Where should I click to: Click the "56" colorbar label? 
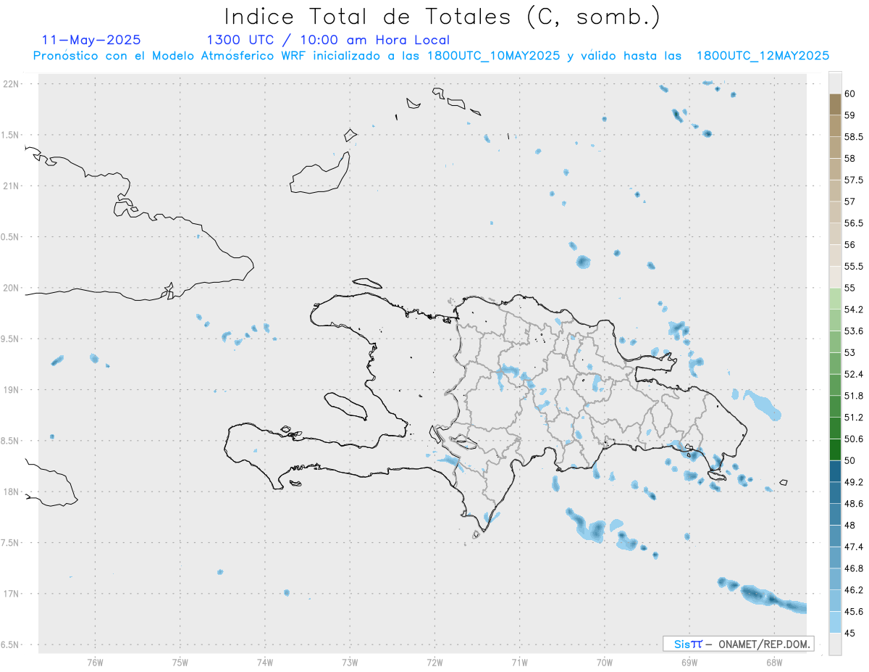tap(850, 245)
